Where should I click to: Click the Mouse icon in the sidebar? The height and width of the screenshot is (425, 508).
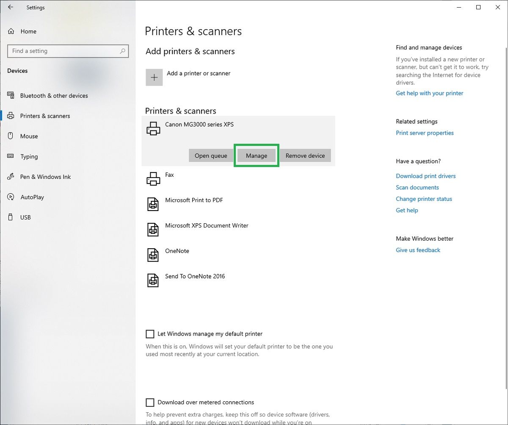pyautogui.click(x=11, y=136)
